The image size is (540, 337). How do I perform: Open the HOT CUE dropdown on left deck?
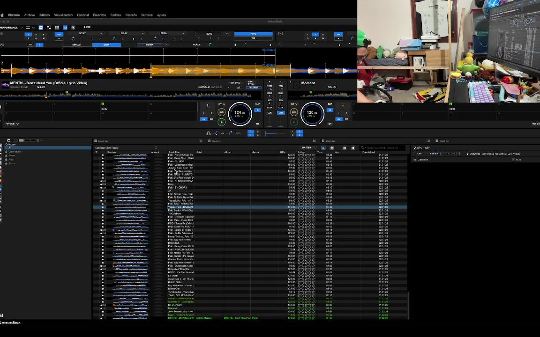(12, 124)
